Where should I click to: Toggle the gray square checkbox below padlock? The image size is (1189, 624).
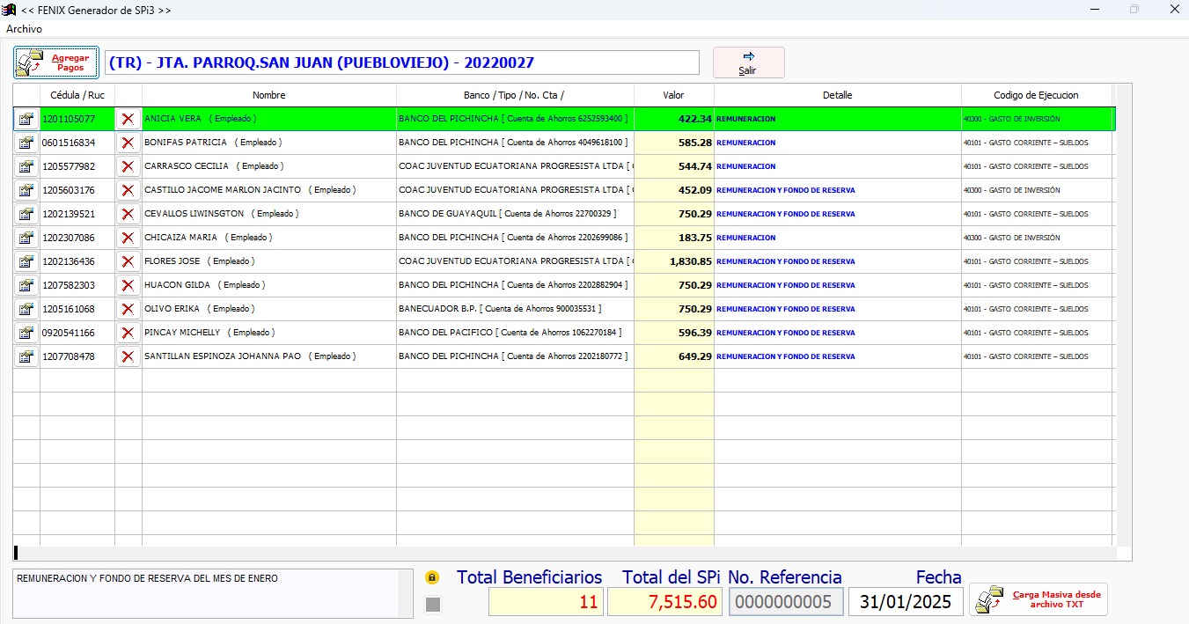coord(432,604)
